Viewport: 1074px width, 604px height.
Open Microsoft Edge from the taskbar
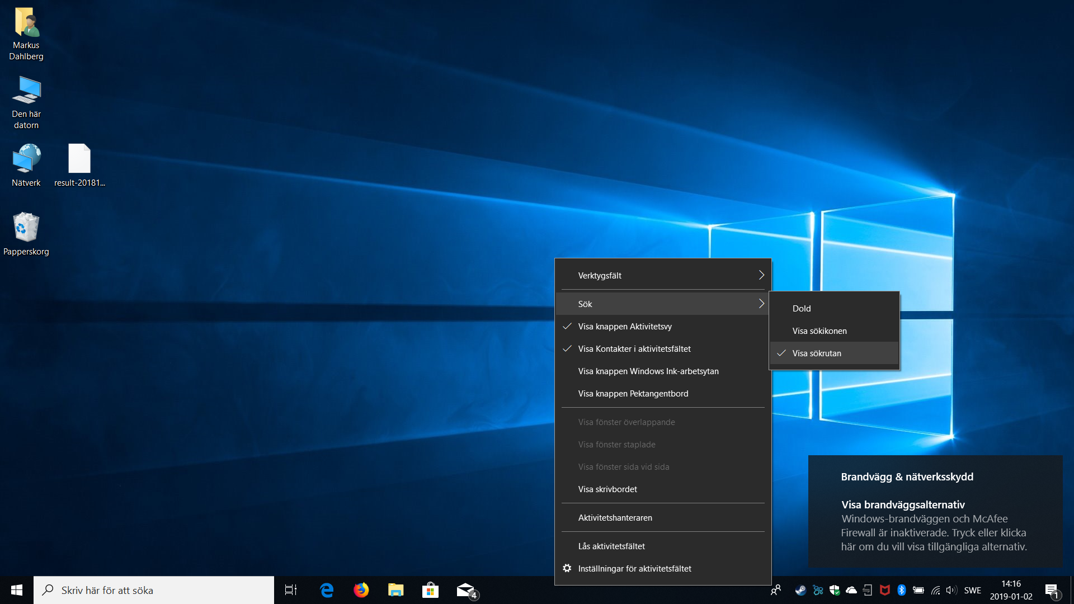click(326, 589)
